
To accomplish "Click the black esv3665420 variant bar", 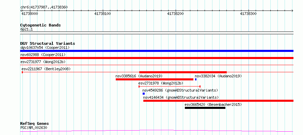I will tap(205, 108).
